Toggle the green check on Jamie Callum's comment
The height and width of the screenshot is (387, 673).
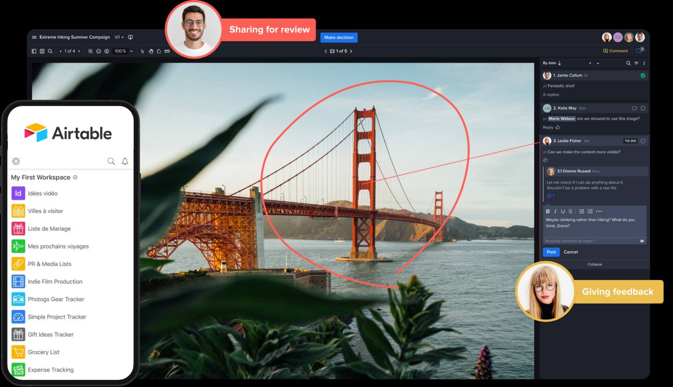tap(643, 75)
